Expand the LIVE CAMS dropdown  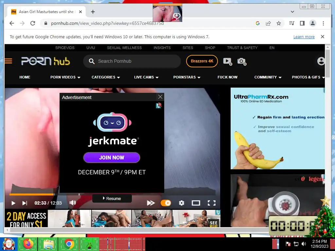(146, 77)
